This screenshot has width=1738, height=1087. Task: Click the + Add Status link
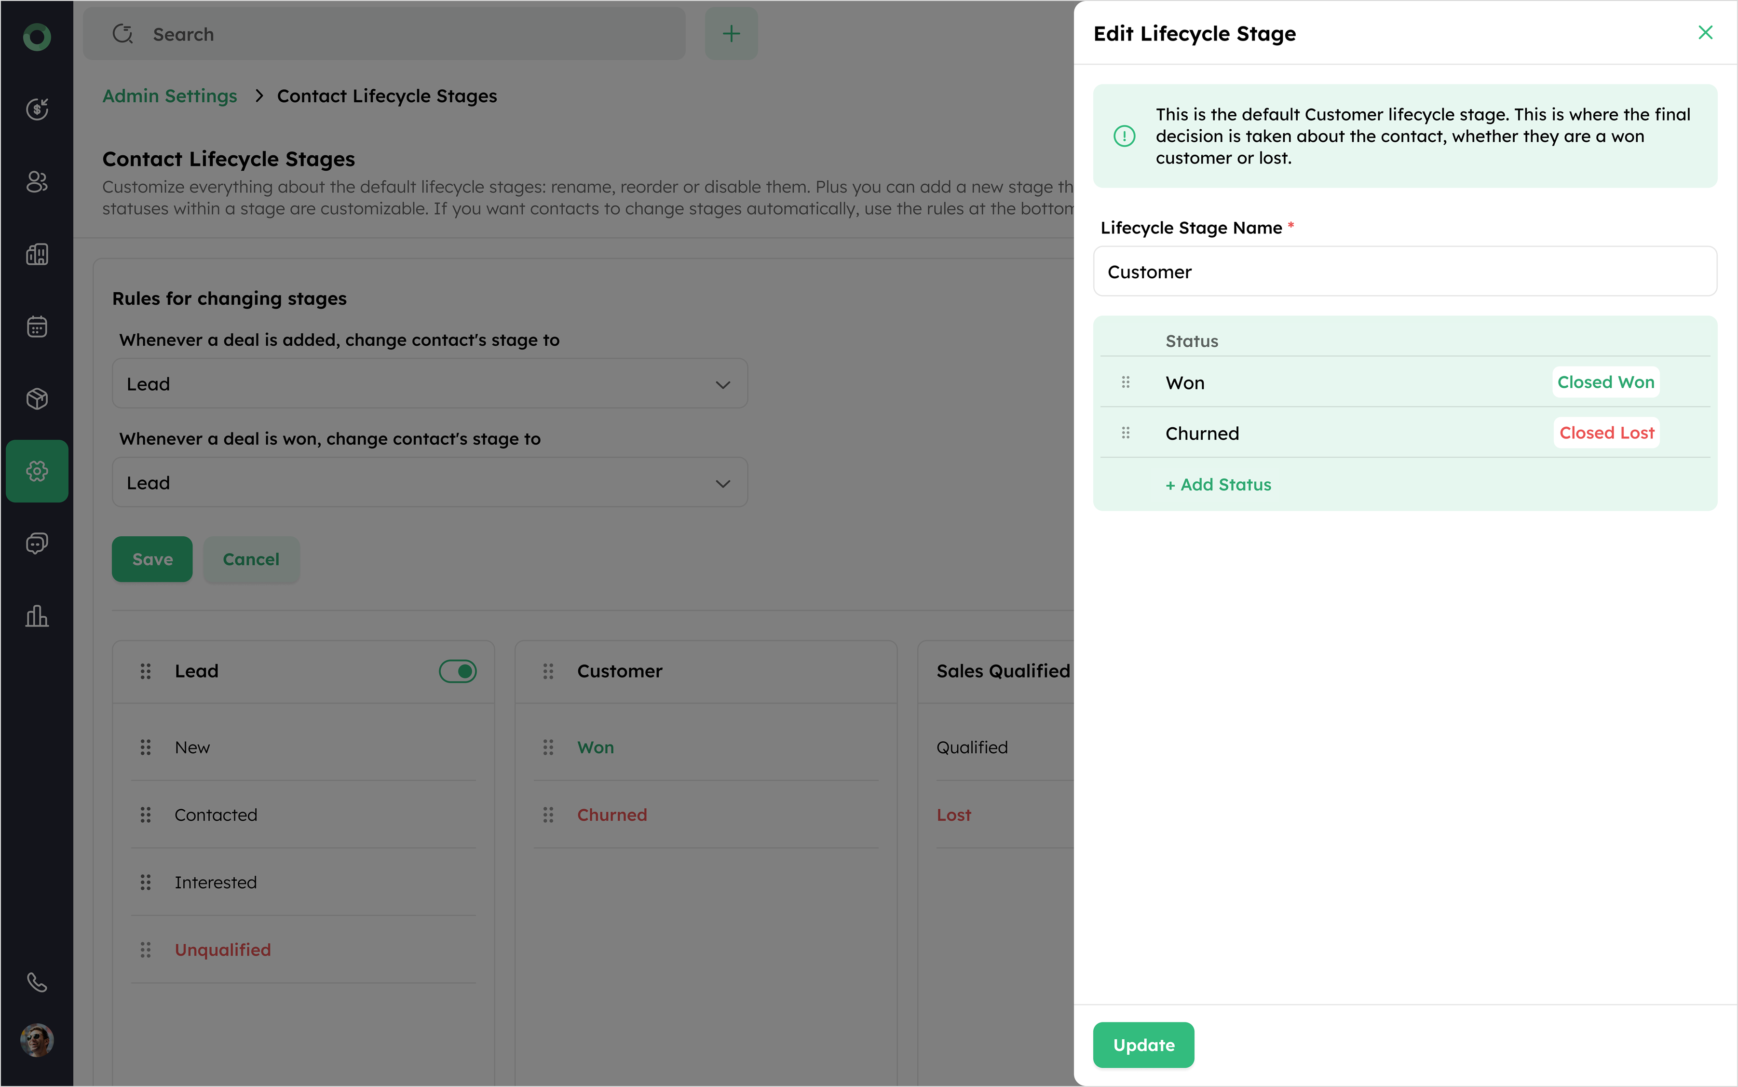point(1218,485)
